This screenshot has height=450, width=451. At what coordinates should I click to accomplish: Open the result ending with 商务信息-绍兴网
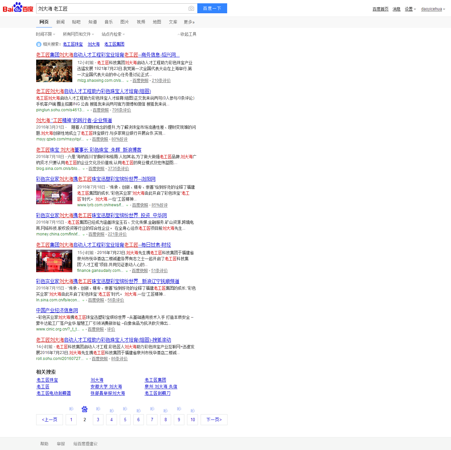pos(108,55)
